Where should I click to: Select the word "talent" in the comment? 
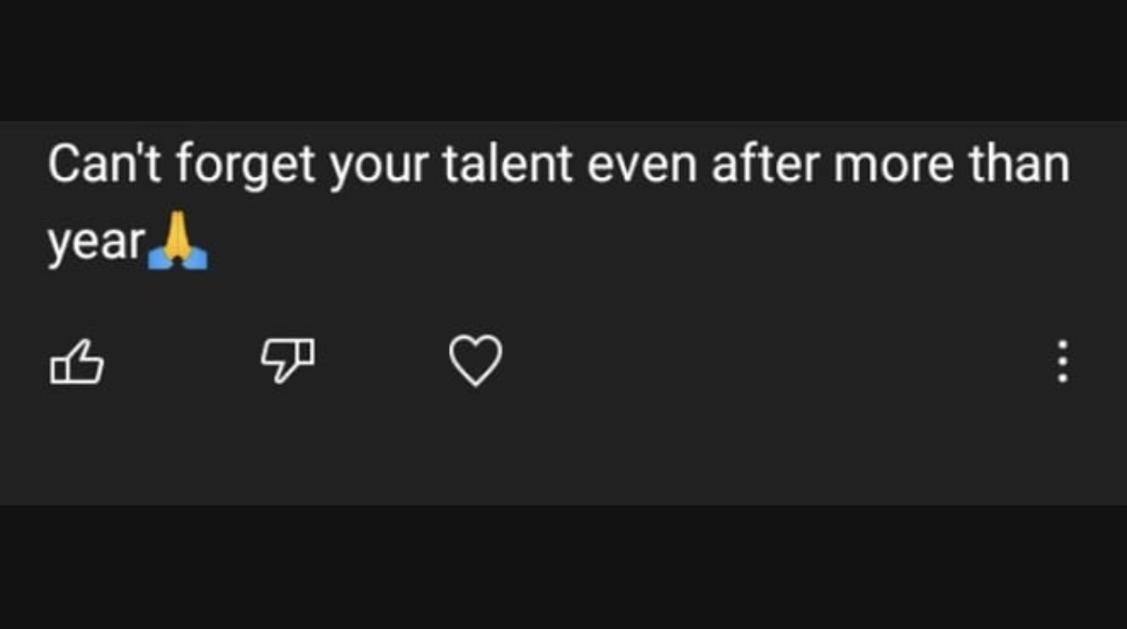(507, 166)
